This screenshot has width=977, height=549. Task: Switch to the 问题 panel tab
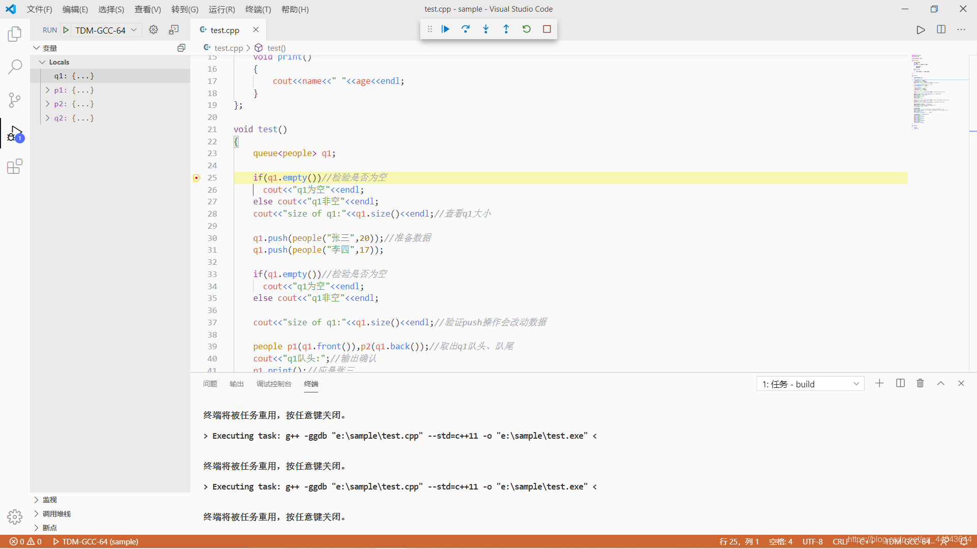[210, 384]
